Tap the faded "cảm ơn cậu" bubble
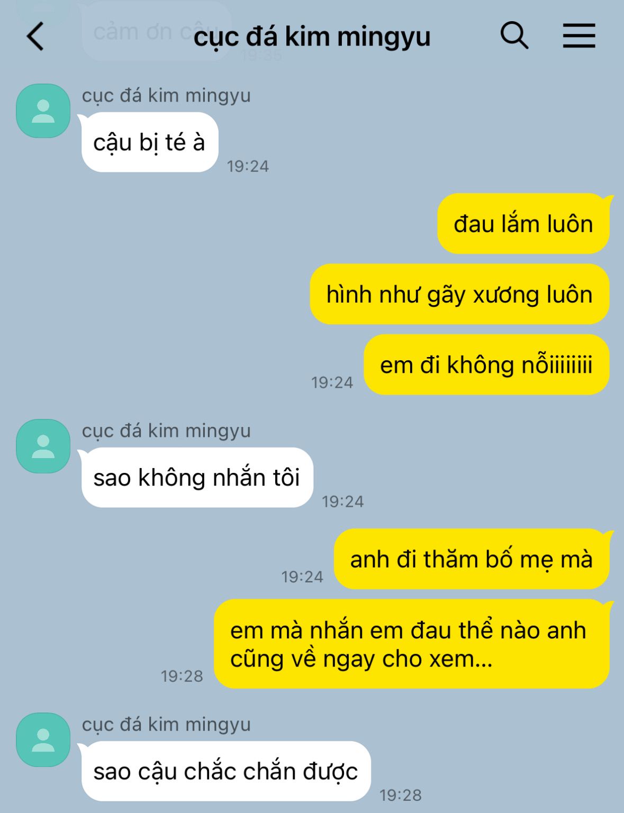Viewport: 624px width, 813px height. click(157, 32)
